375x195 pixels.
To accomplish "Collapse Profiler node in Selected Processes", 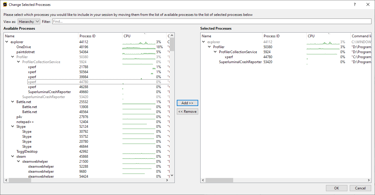I will [x=209, y=47].
